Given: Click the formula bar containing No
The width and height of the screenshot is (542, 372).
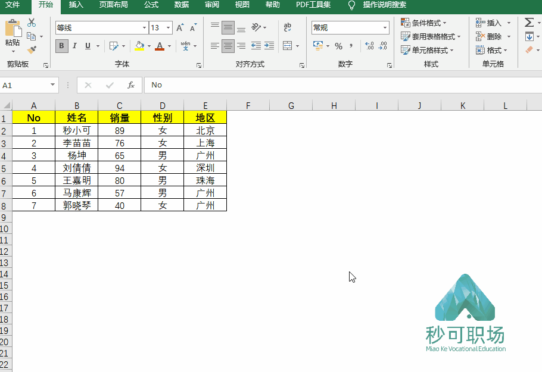Looking at the screenshot, I should tap(343, 85).
